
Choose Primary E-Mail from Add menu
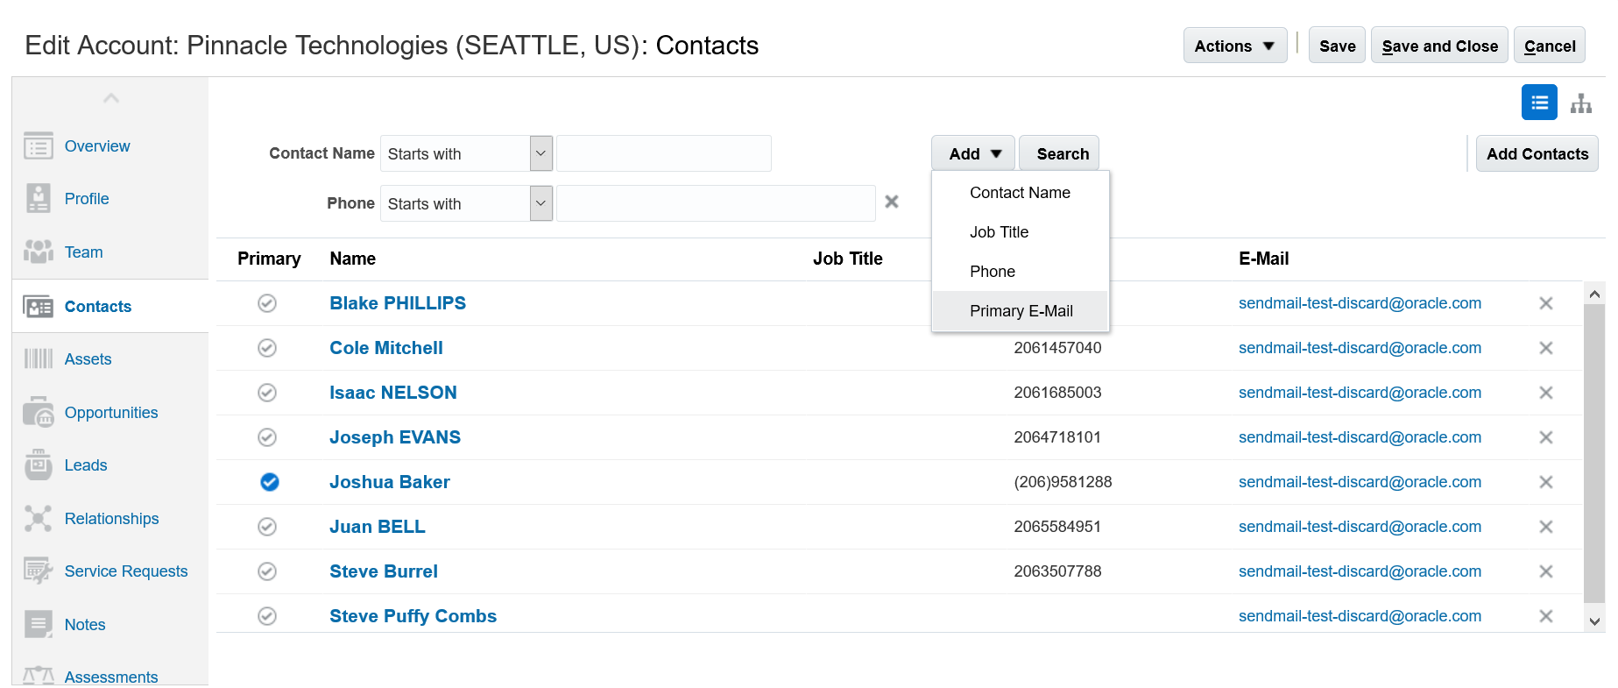(x=1021, y=311)
